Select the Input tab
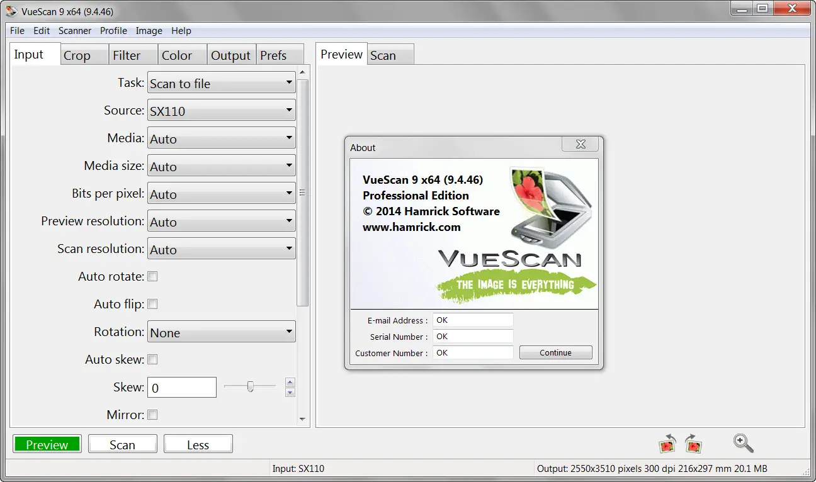The width and height of the screenshot is (816, 482). pos(35,54)
